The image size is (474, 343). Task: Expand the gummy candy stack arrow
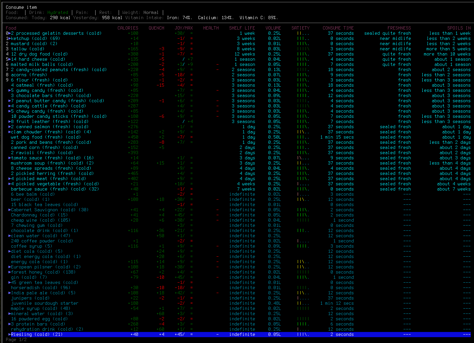tap(10, 91)
